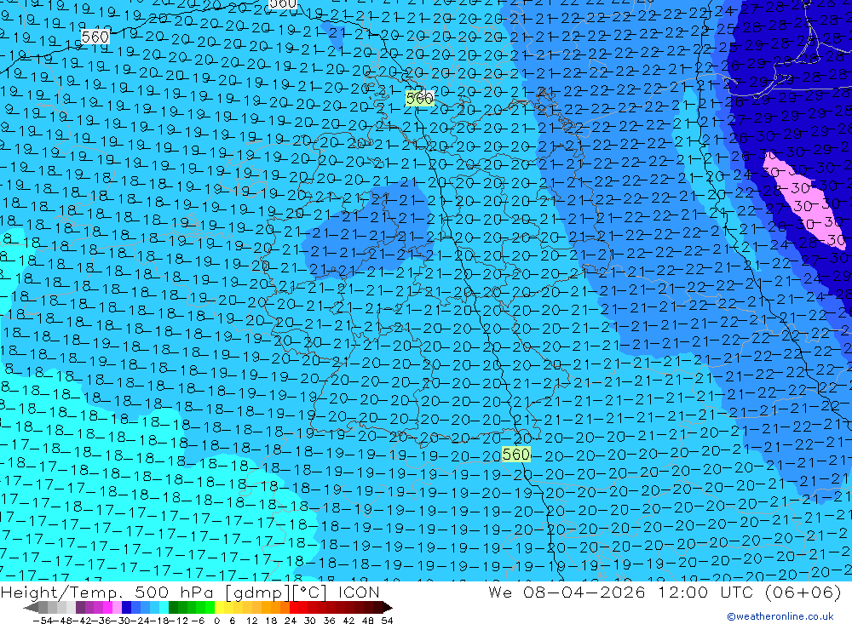Click the yellow swatch in the color legend
852x624 pixels.
tap(224, 607)
